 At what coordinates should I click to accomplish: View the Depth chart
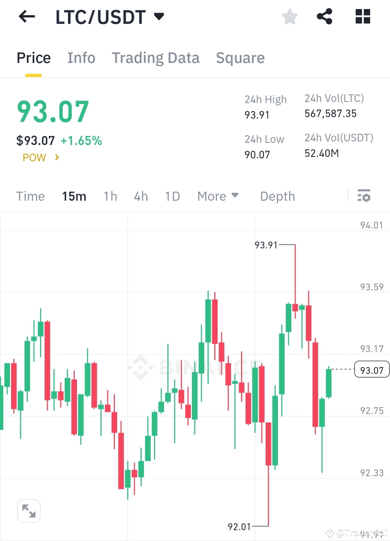pyautogui.click(x=277, y=196)
